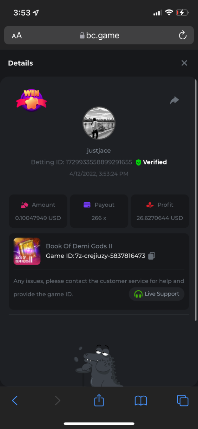Tap the share arrow icon
The height and width of the screenshot is (429, 198).
click(174, 100)
